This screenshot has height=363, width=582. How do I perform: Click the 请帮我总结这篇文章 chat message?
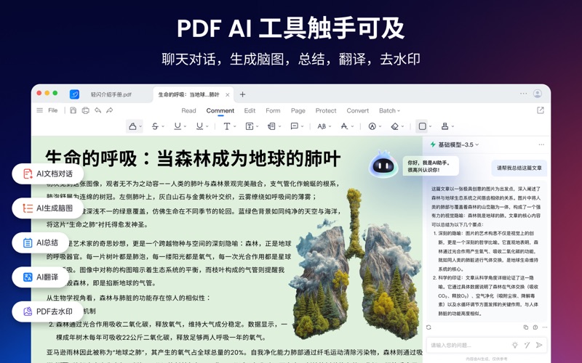coord(519,168)
